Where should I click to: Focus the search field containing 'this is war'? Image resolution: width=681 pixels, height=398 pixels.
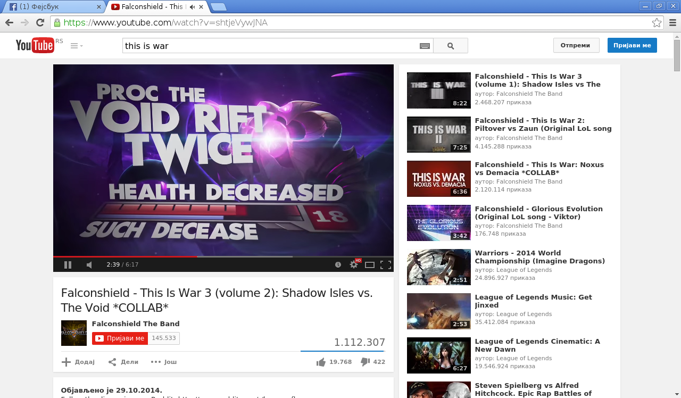(x=271, y=46)
